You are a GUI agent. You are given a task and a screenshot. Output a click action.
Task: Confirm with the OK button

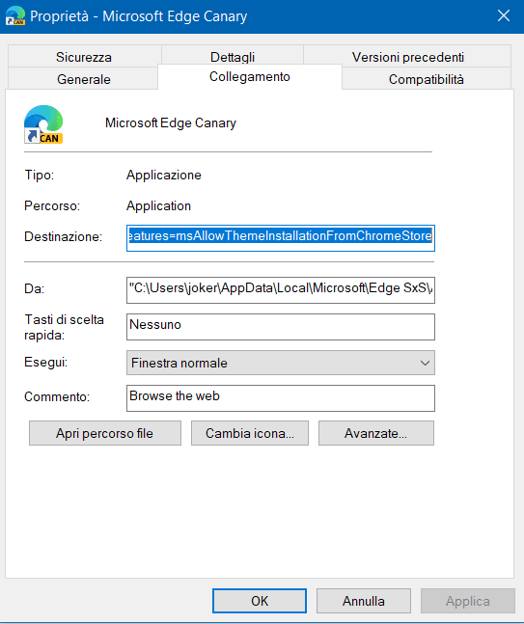pyautogui.click(x=260, y=601)
